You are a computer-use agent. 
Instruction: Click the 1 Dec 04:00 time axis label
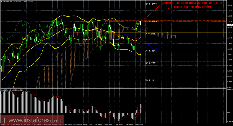(x=98, y=124)
